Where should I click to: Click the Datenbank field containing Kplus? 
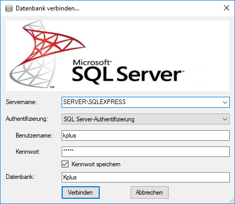point(146,177)
